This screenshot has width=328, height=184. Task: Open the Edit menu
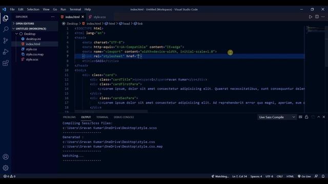(20, 9)
